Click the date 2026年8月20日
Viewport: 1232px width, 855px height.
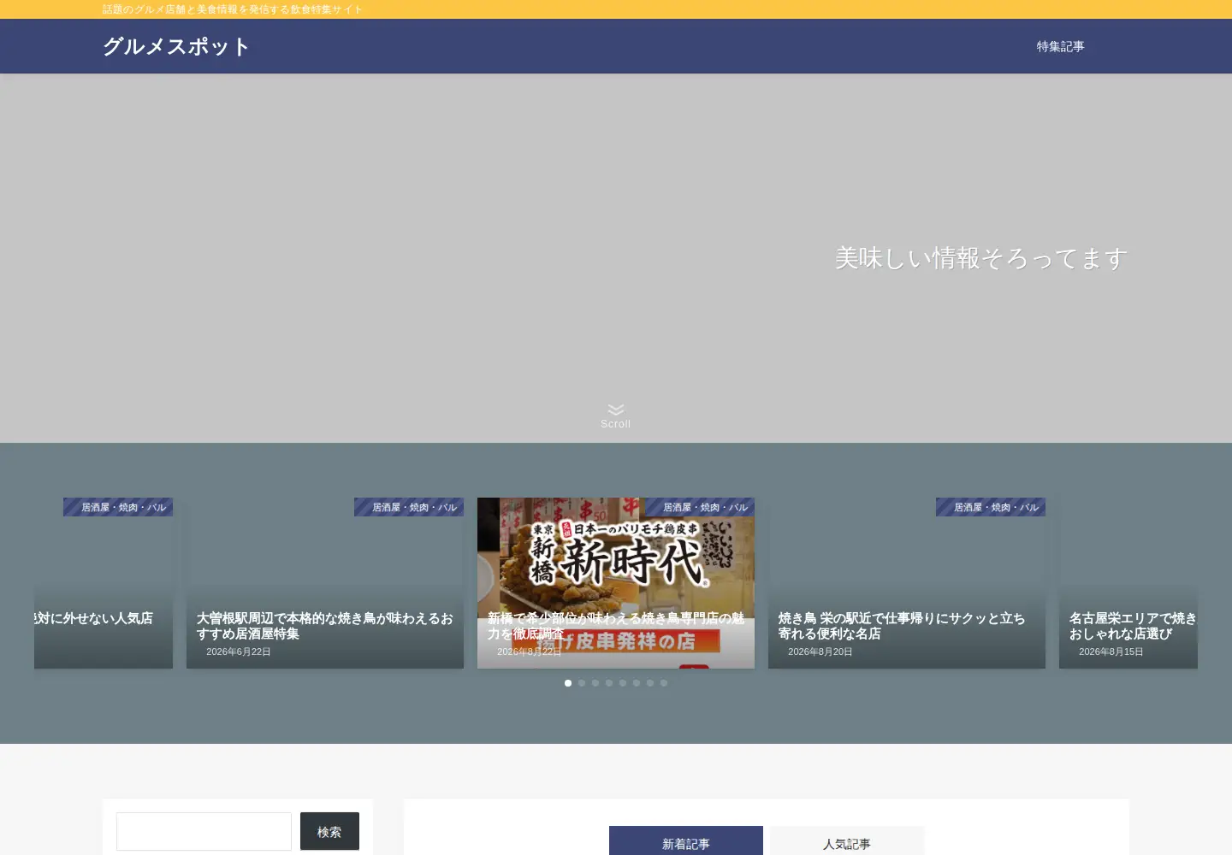point(820,652)
